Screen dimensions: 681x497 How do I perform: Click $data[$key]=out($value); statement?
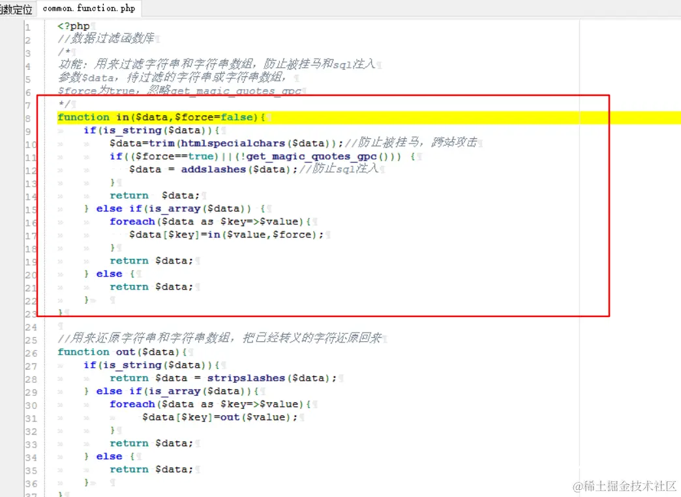(x=220, y=417)
